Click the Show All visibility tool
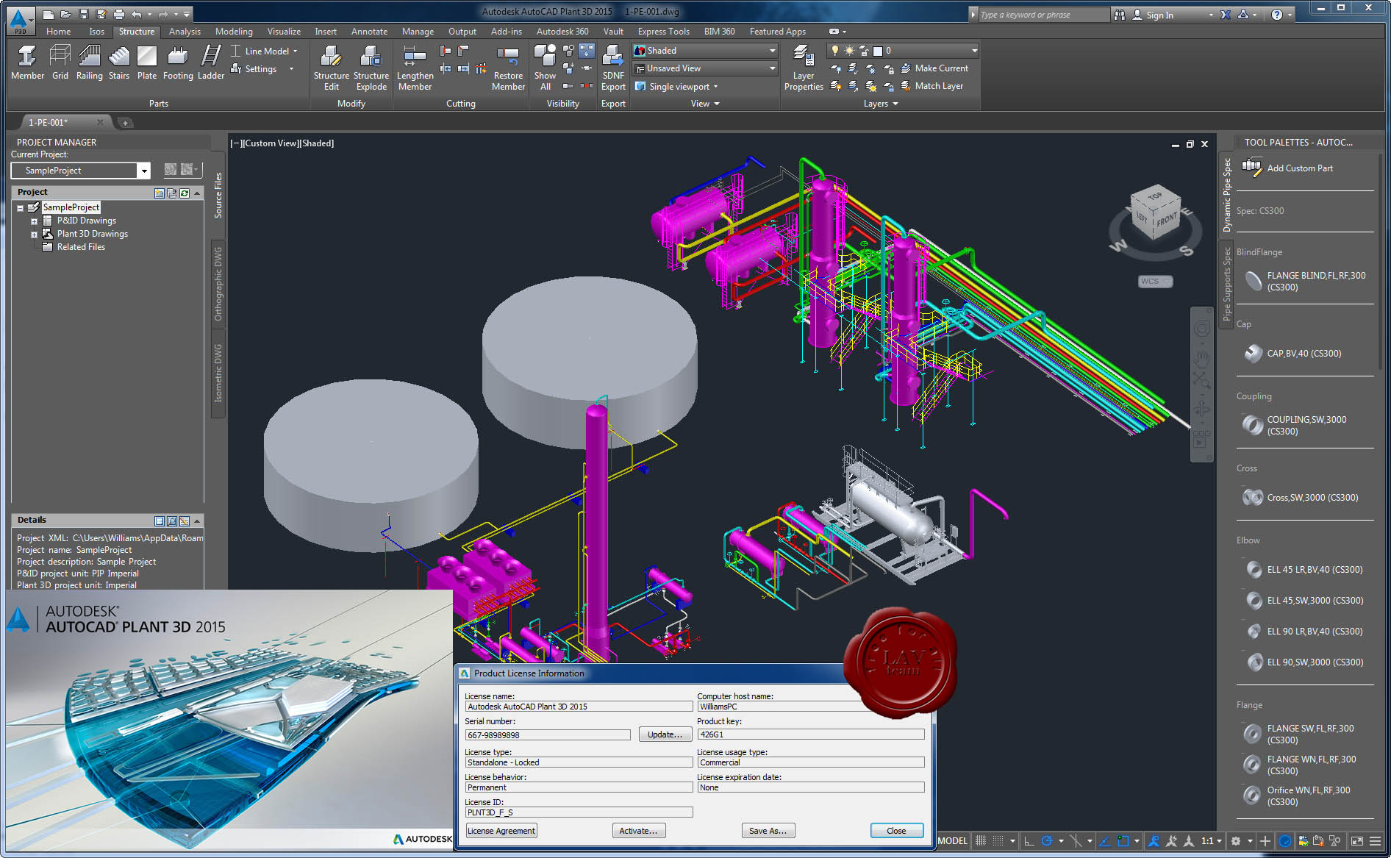The width and height of the screenshot is (1391, 858). click(545, 68)
